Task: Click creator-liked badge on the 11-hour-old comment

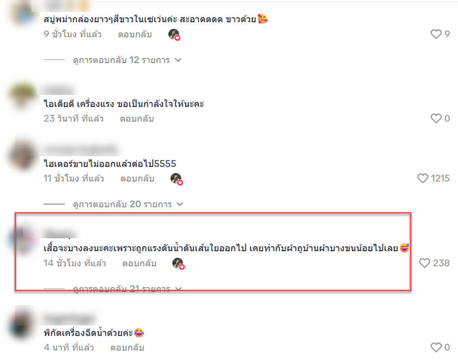Action: pyautogui.click(x=176, y=179)
